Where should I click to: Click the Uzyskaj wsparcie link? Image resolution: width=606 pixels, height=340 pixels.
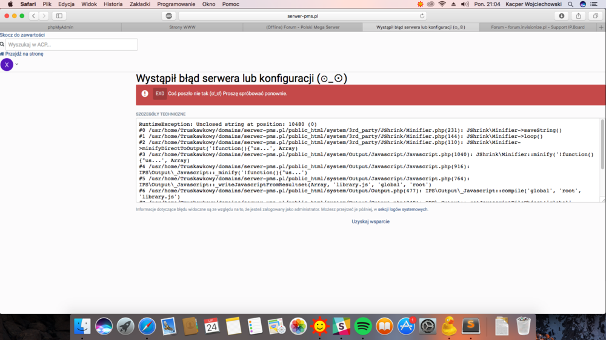(371, 221)
